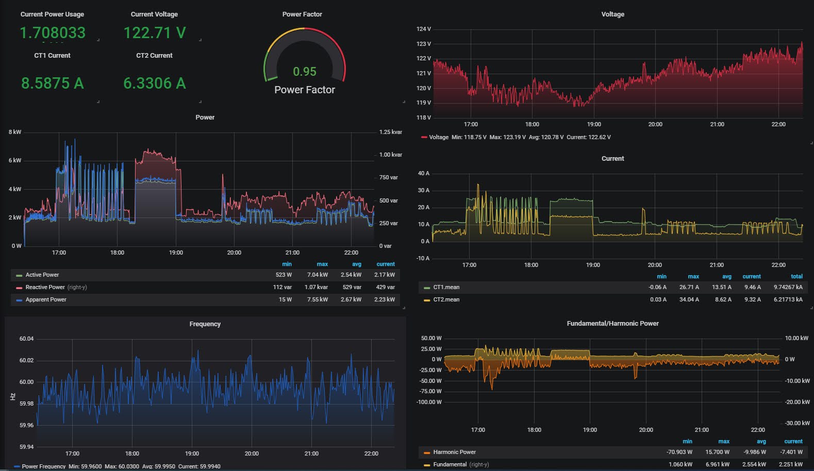This screenshot has height=471, width=814.
Task: Sort Harmonic legend by avg column
Action: pos(761,441)
